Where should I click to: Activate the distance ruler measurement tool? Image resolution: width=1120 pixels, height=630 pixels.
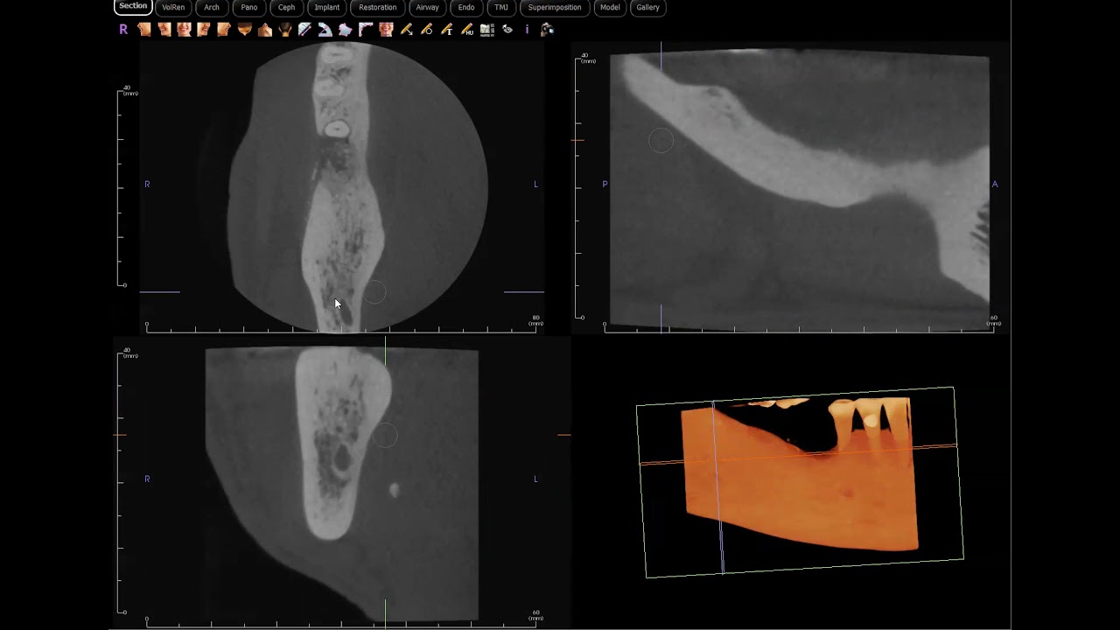point(304,29)
